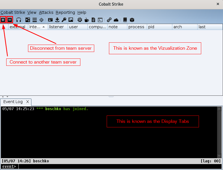Image resolution: width=223 pixels, height=170 pixels.
Task: Click the terminal scripted web delivery icon
Action: [100, 20]
